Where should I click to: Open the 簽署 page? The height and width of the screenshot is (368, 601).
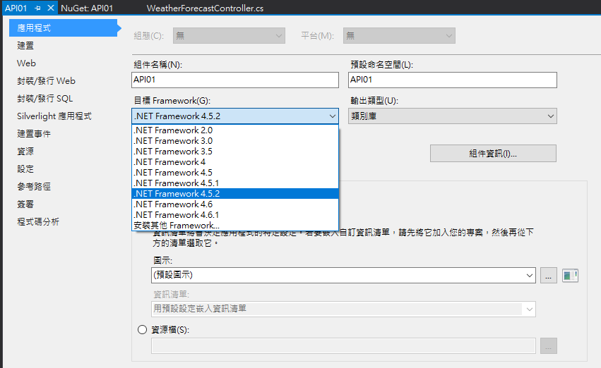(x=25, y=204)
